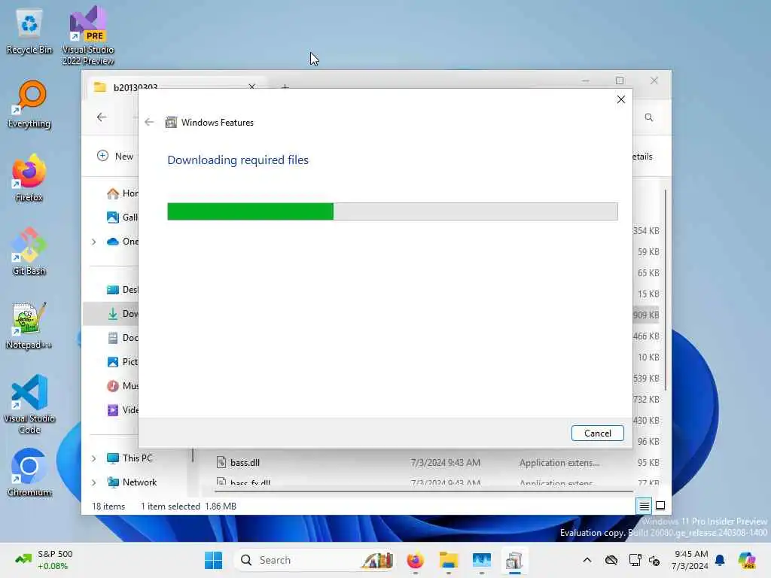
Task: Click the 95 KB size of bass.dll
Action: [648, 463]
